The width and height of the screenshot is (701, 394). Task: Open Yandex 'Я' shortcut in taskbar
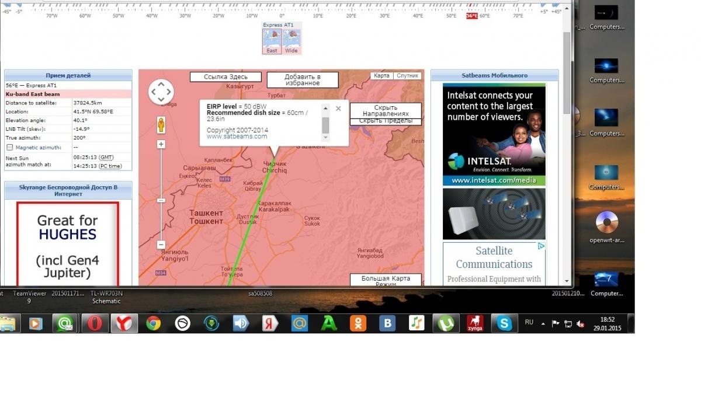(270, 323)
